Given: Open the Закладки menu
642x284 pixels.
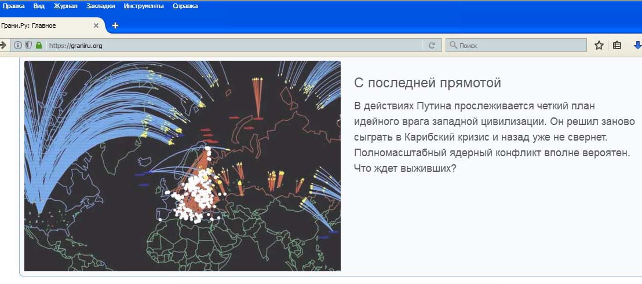Looking at the screenshot, I should tap(101, 6).
